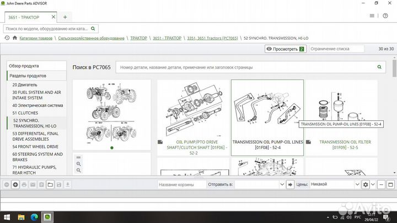
Task: Click the Категории товаров breadcrumb link
Action: pyautogui.click(x=44, y=38)
